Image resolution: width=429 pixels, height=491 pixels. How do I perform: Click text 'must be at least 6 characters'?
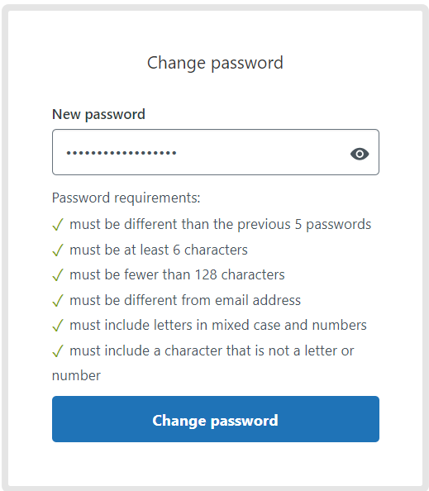pos(159,250)
